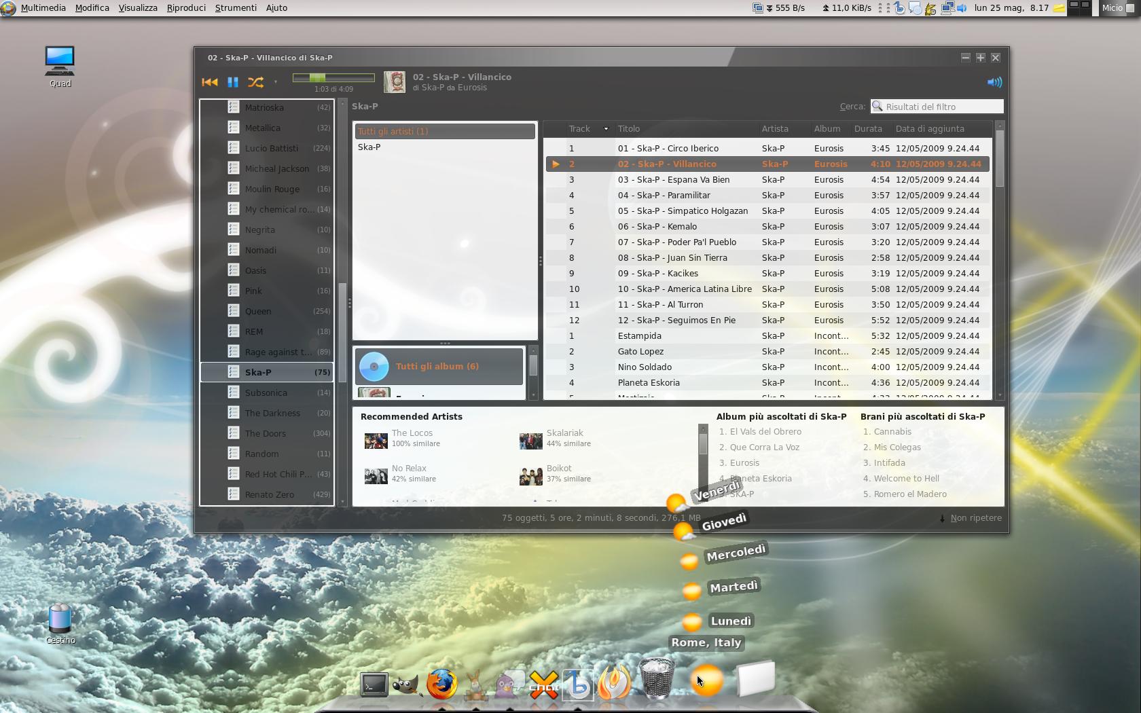Sort by the Titolo column header
This screenshot has width=1141, height=713.
[x=686, y=128]
